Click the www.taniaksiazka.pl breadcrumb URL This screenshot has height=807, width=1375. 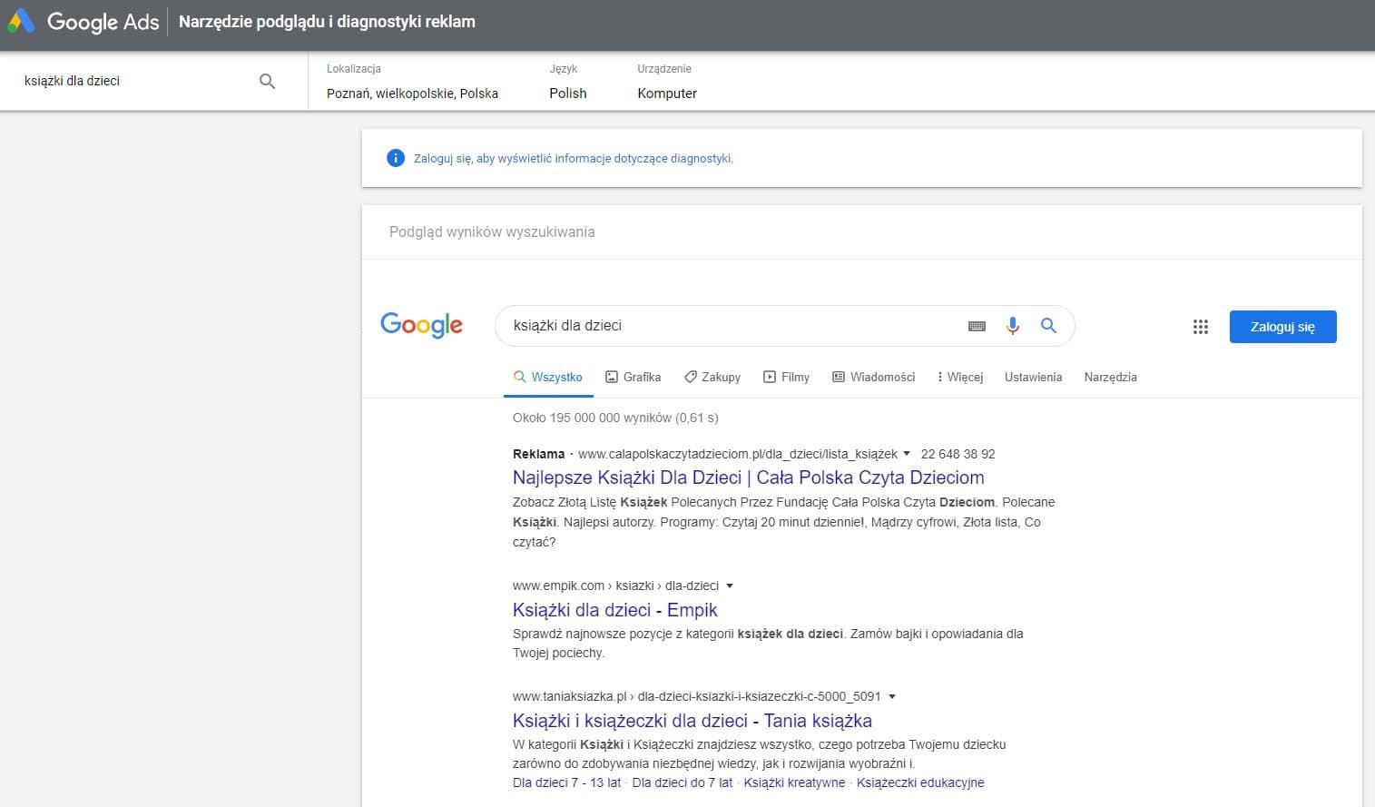[x=696, y=696]
